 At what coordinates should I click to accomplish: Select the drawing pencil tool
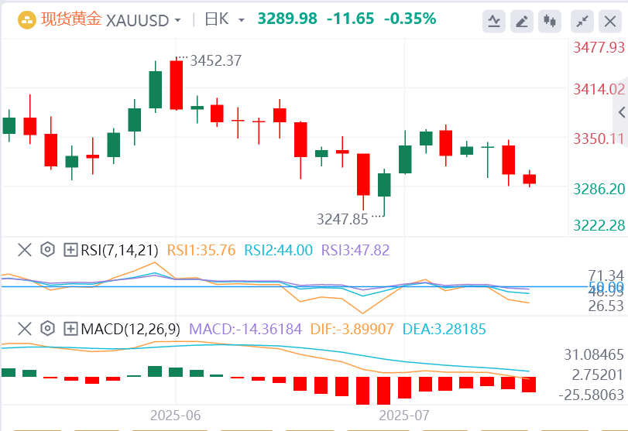(523, 20)
